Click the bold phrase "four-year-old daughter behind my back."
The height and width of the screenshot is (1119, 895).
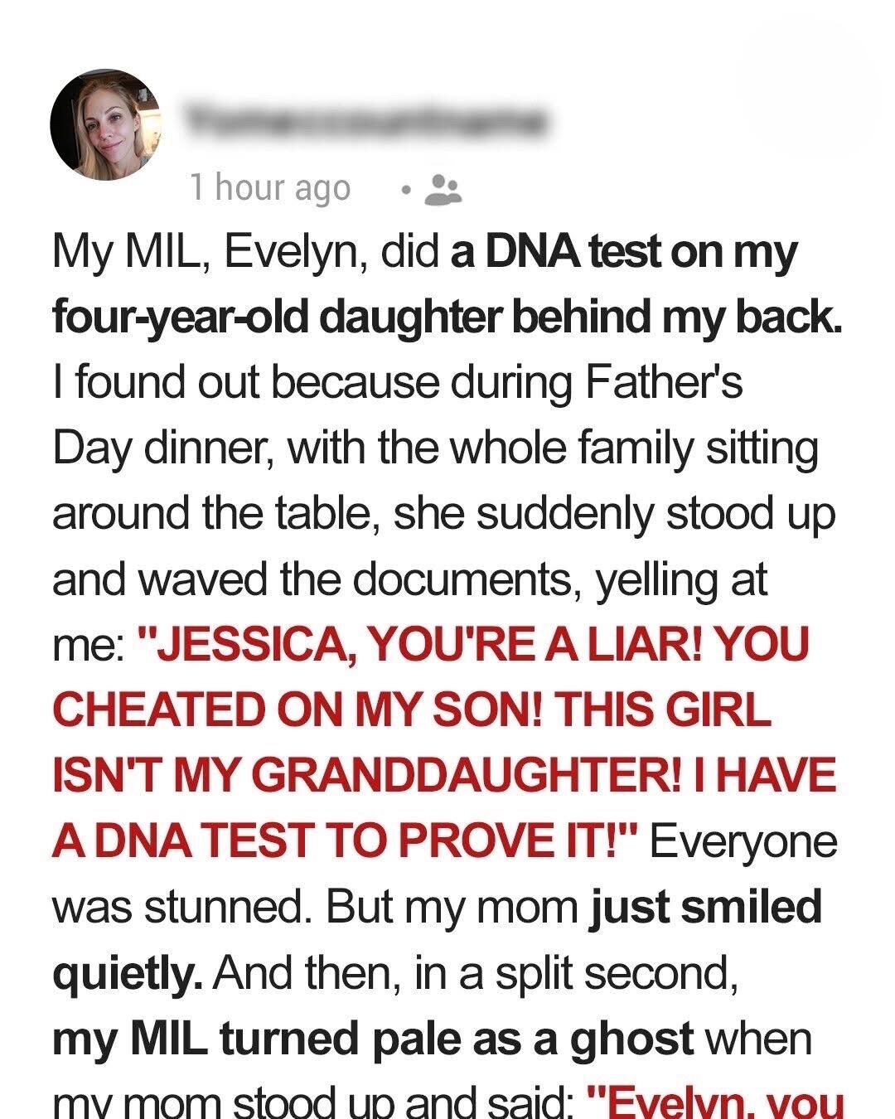point(447,317)
